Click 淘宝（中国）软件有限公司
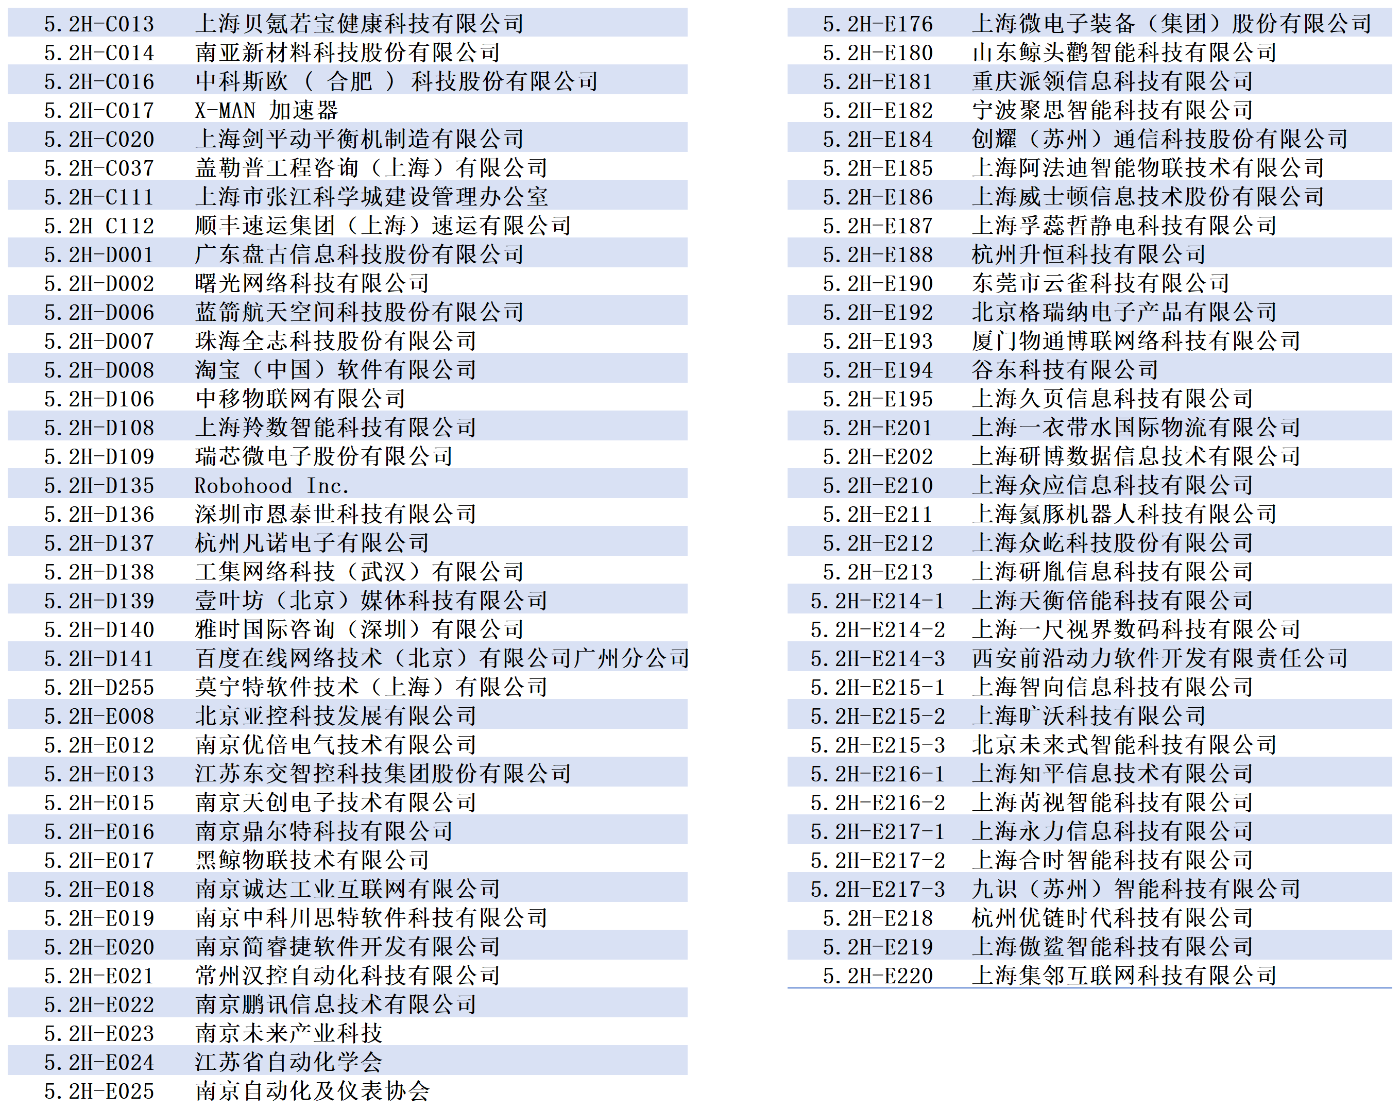1400x1109 pixels. click(336, 369)
